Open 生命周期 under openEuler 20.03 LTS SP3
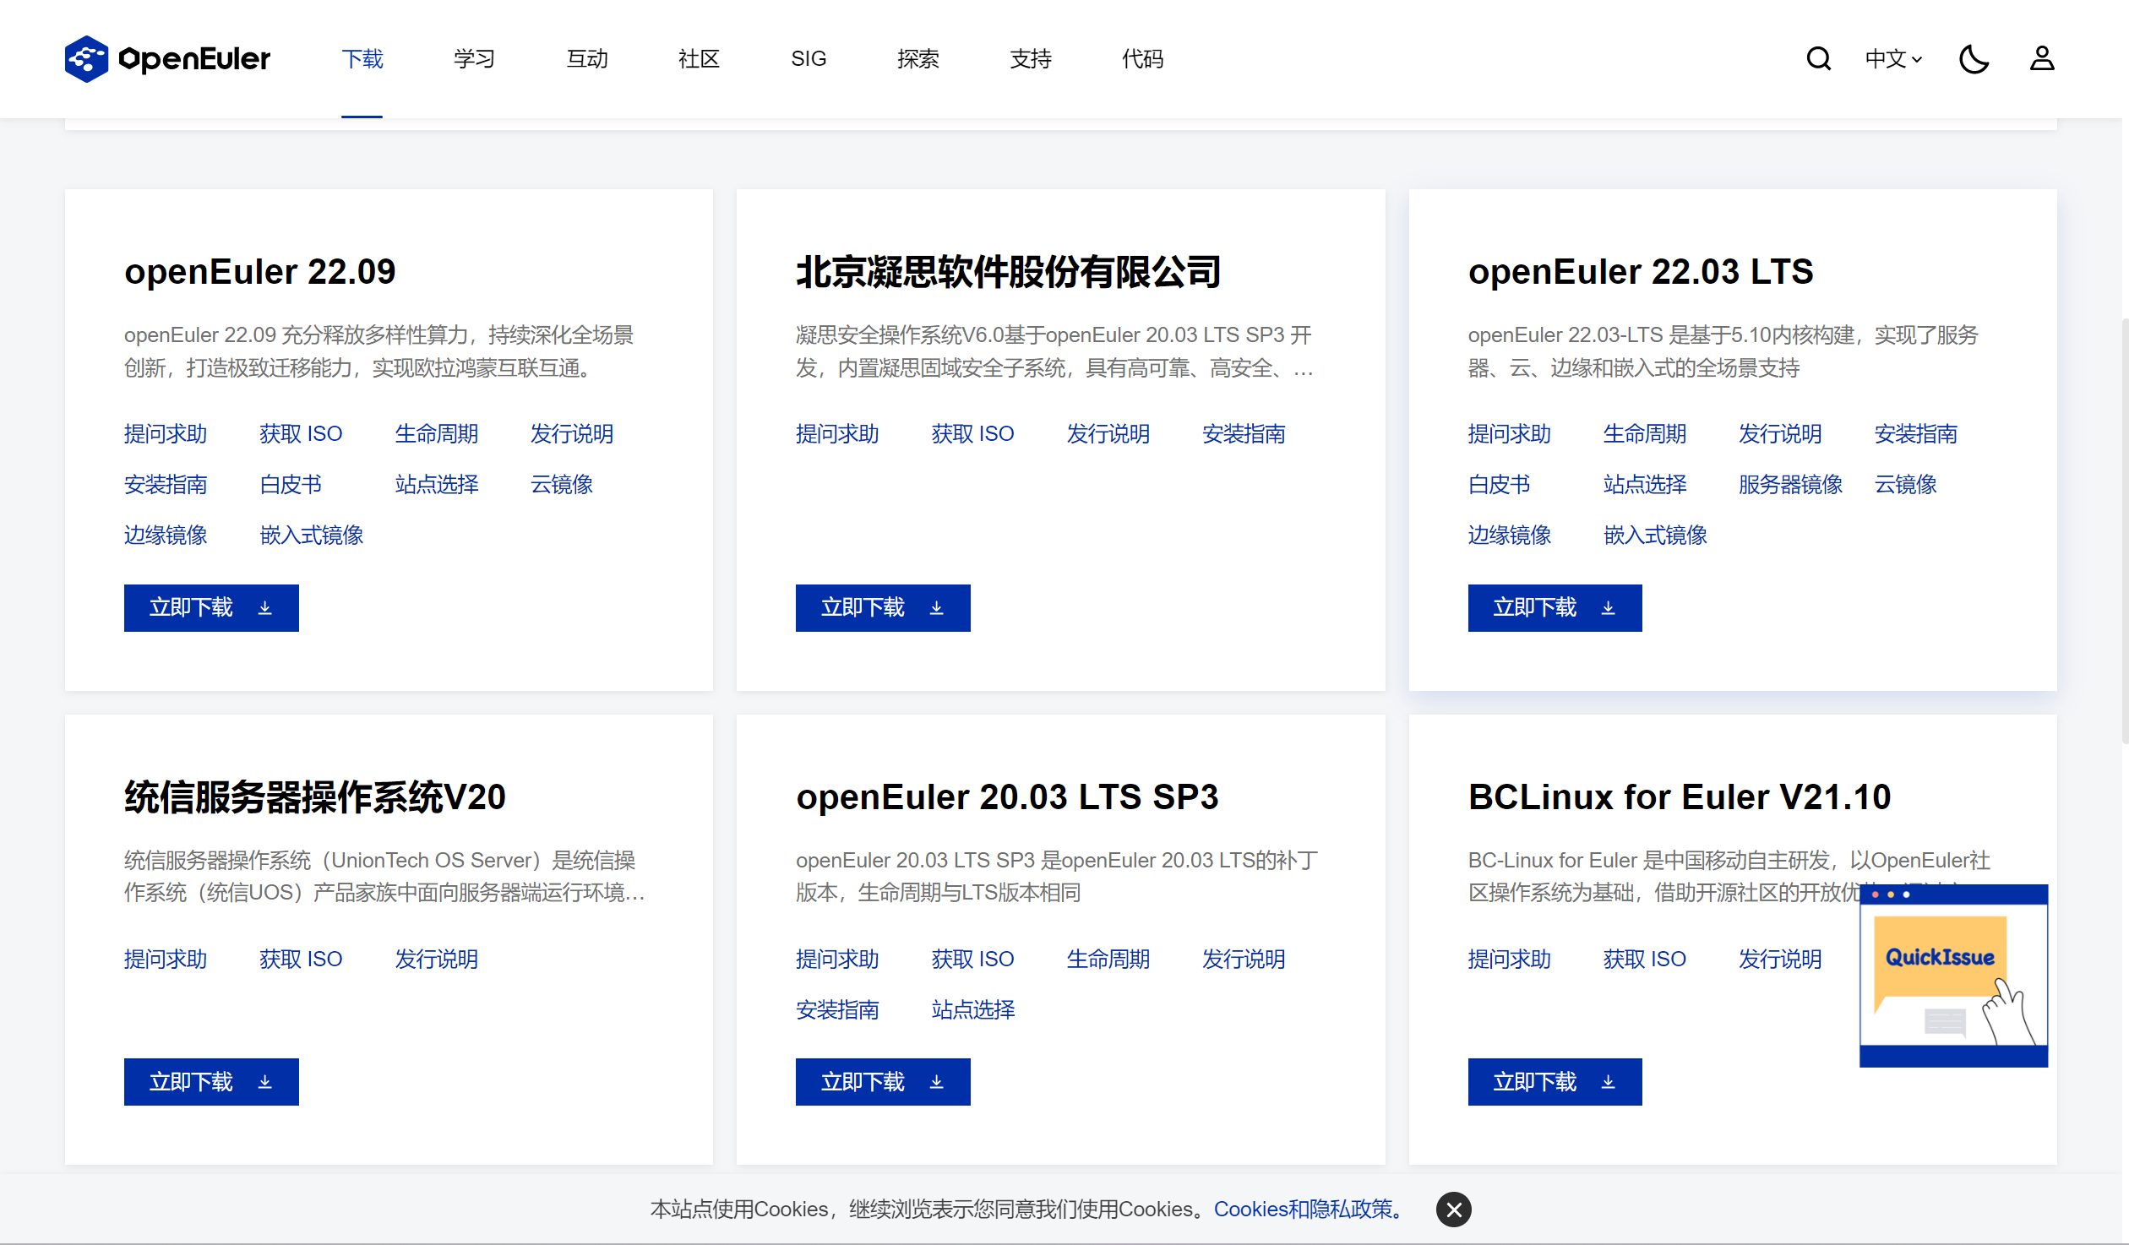The width and height of the screenshot is (2129, 1245). click(1108, 959)
